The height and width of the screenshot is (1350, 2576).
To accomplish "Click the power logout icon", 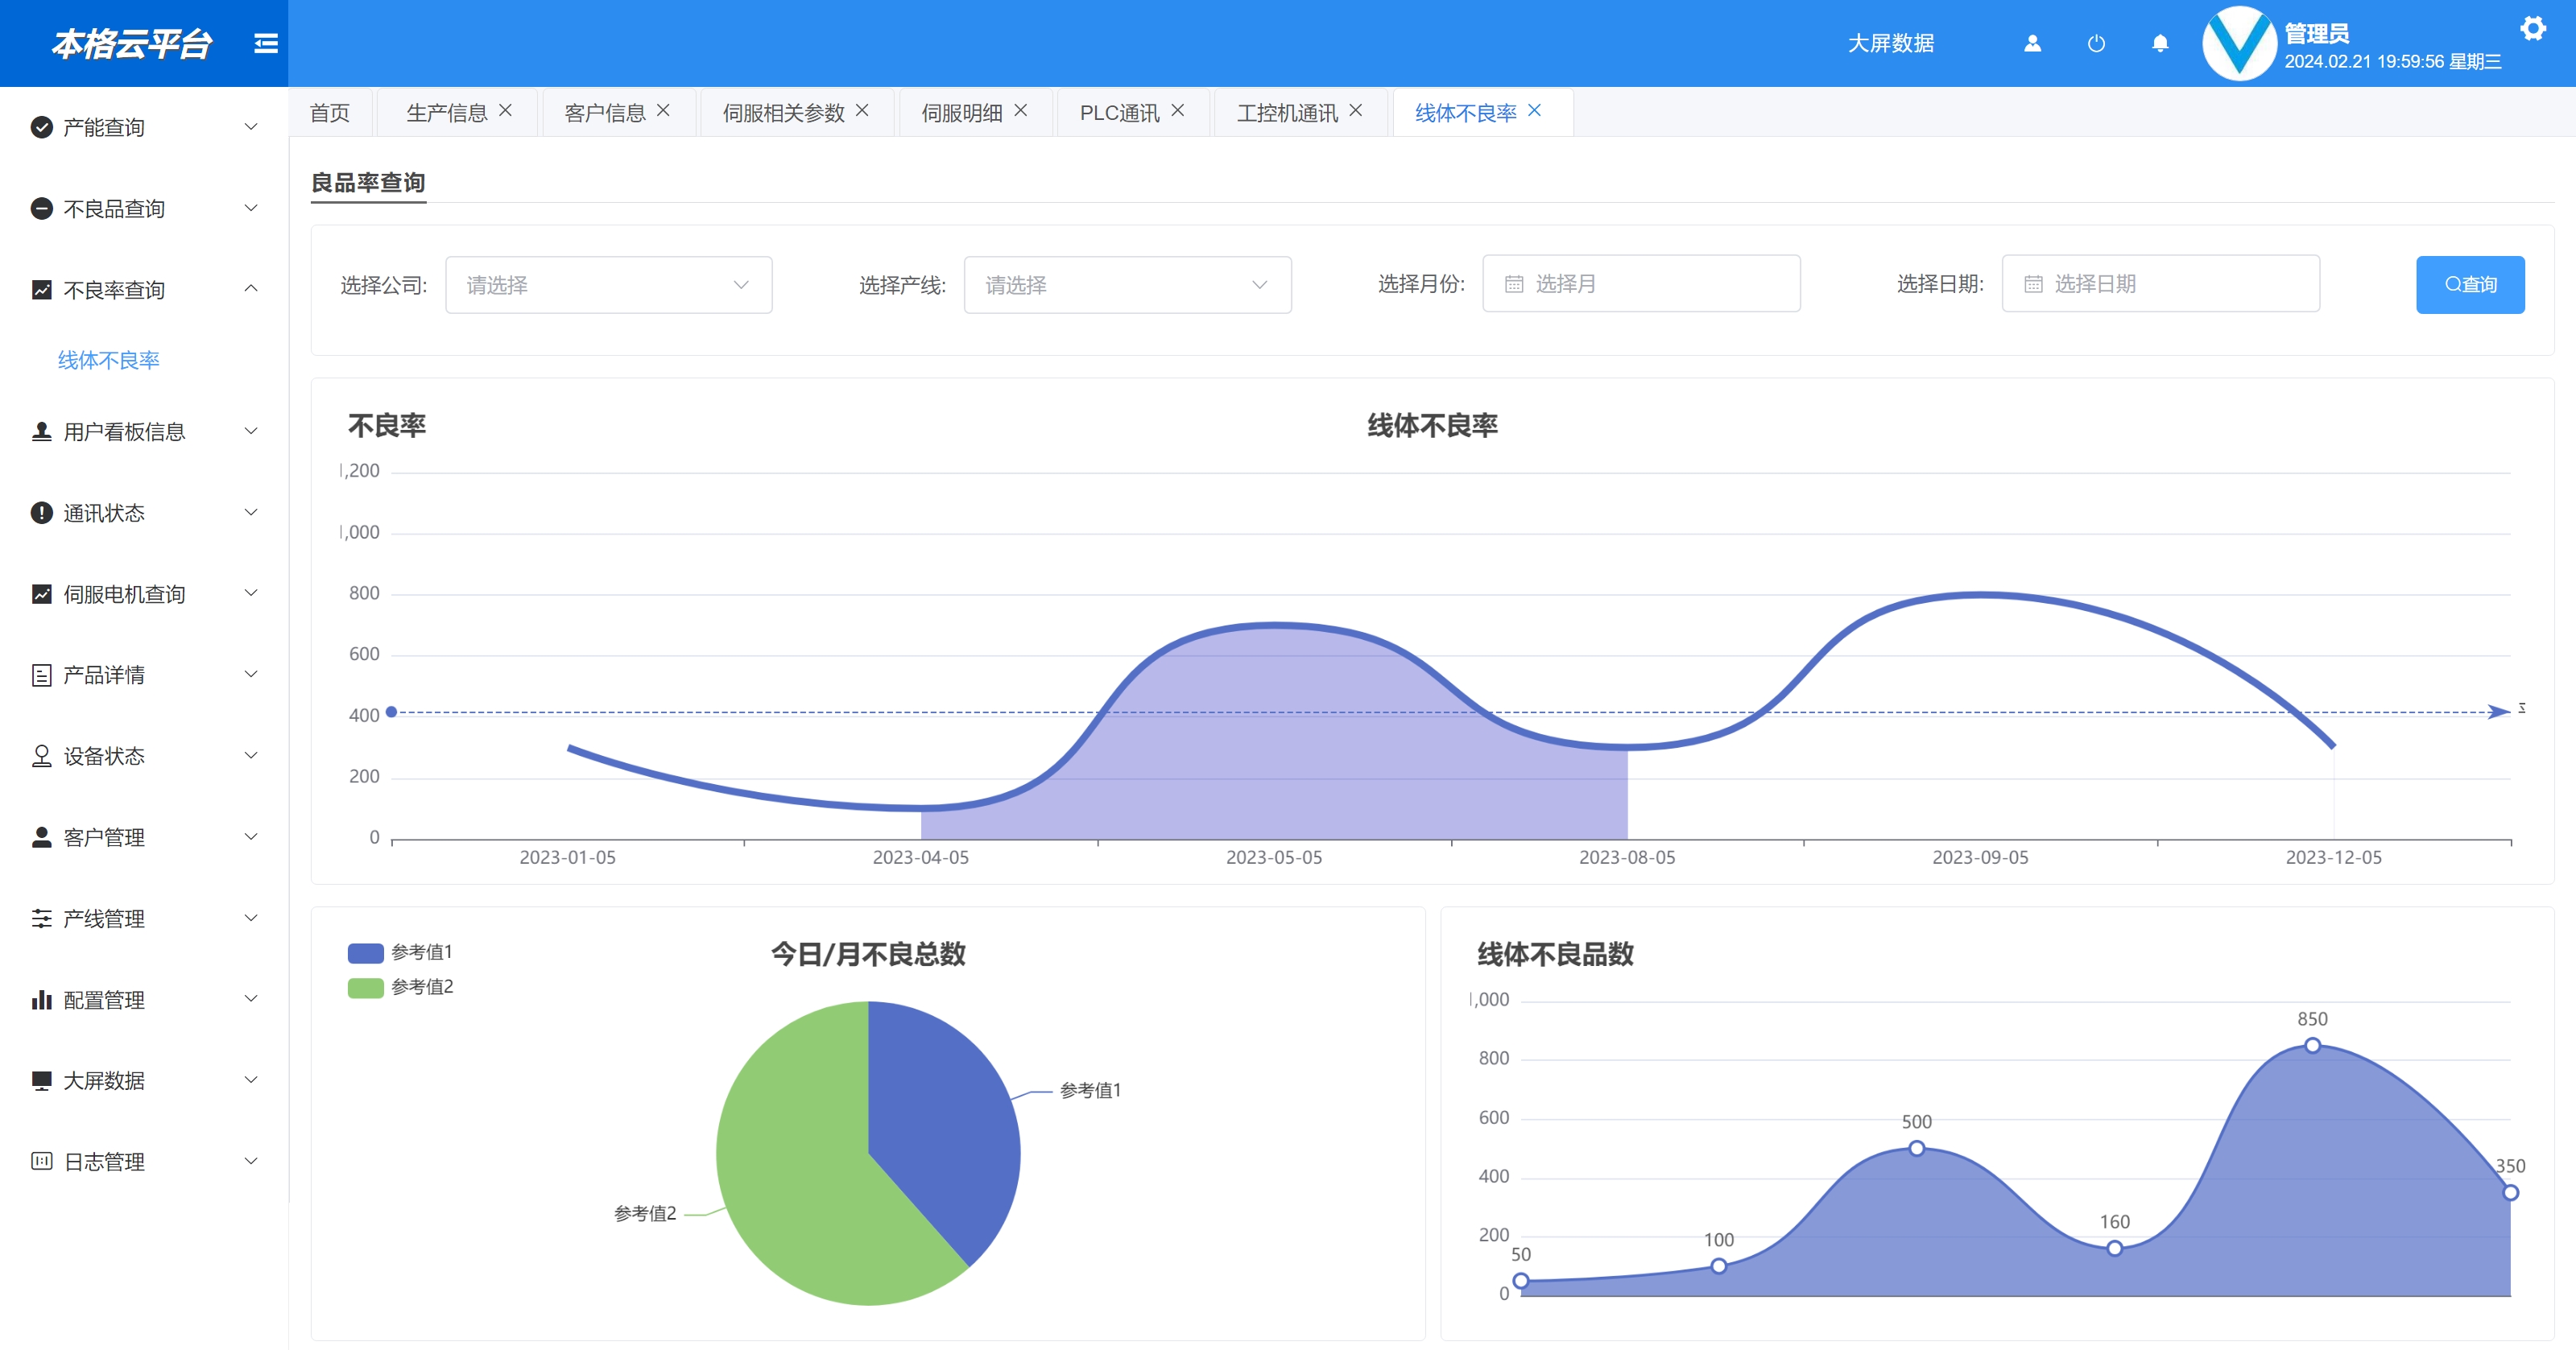I will pyautogui.click(x=2096, y=43).
